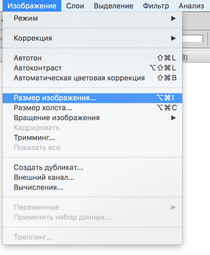Select Создать дубликат menu item
The image size is (210, 255).
[92, 168]
